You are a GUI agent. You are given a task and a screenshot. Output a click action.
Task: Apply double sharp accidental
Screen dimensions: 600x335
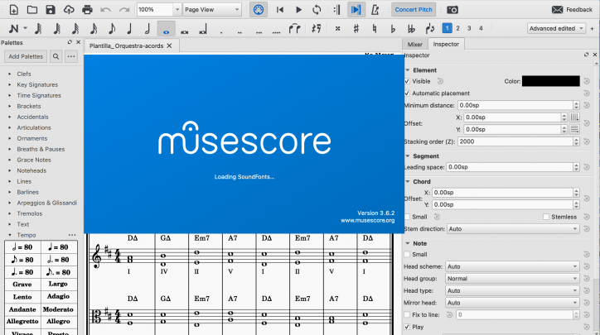pyautogui.click(x=337, y=28)
